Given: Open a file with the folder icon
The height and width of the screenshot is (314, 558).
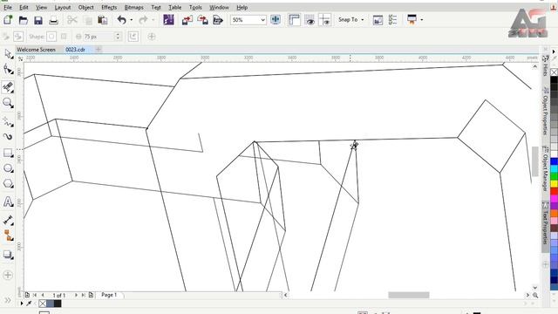Looking at the screenshot, I should pos(24,20).
